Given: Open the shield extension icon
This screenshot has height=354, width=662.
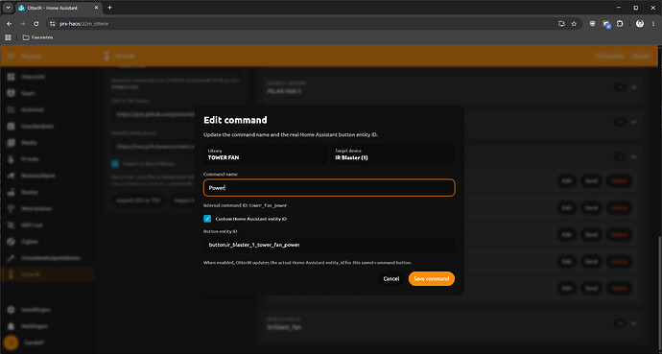Looking at the screenshot, I should [592, 24].
